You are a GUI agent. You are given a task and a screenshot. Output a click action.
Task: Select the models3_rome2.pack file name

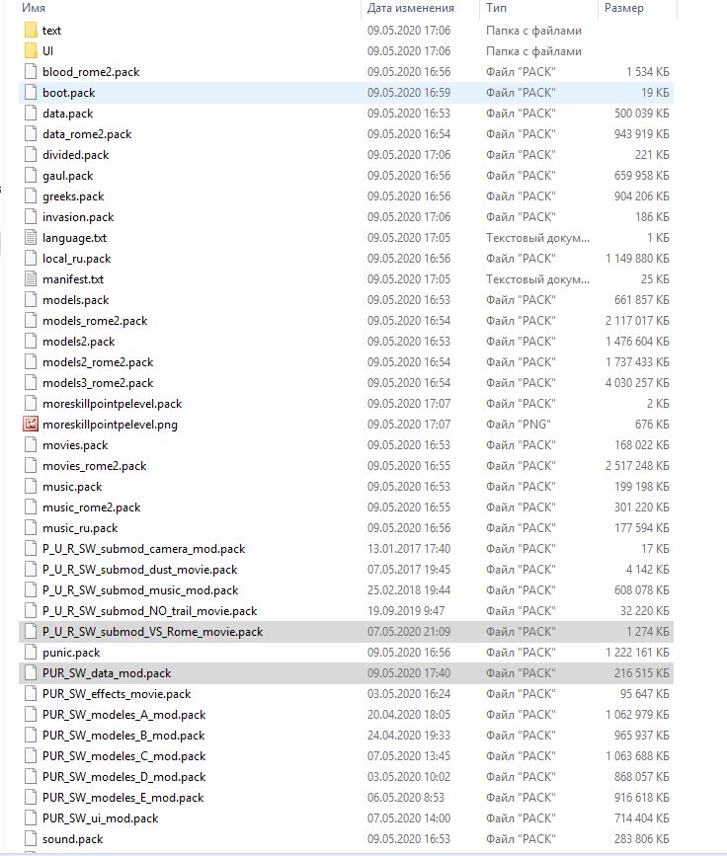tap(98, 383)
